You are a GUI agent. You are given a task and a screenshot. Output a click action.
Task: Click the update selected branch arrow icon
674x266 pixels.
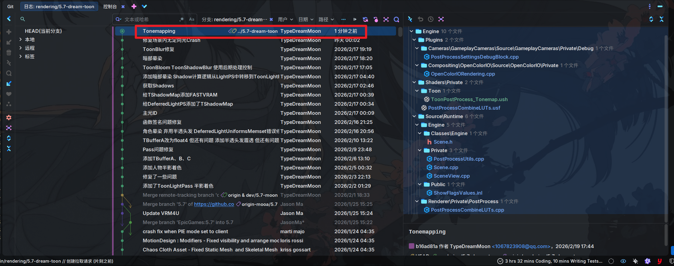click(x=9, y=84)
